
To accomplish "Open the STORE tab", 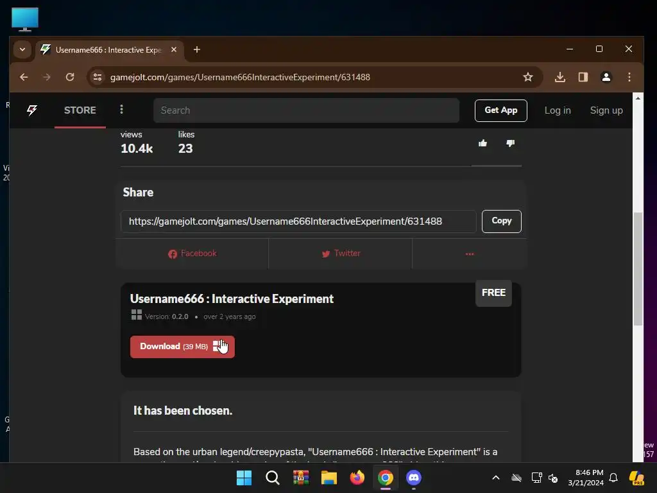I will pyautogui.click(x=80, y=110).
